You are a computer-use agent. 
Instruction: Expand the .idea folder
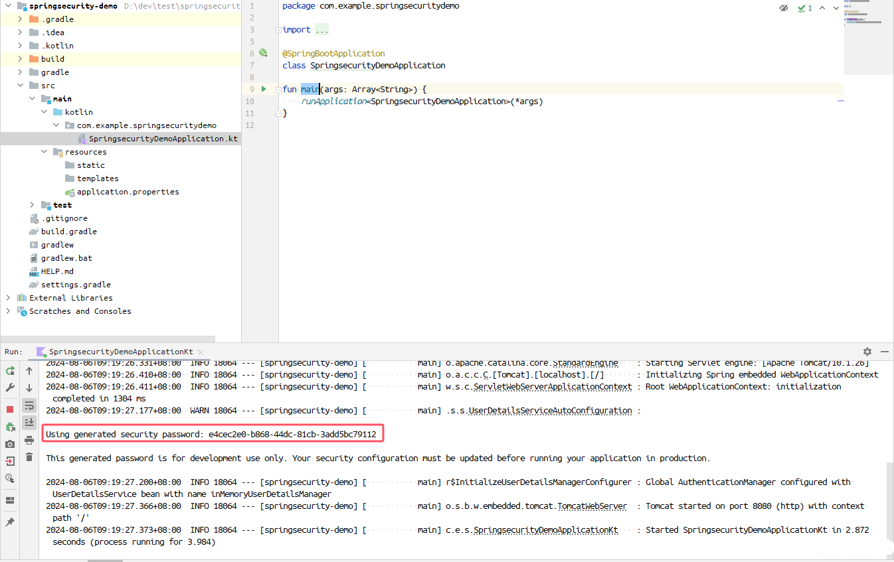click(20, 33)
